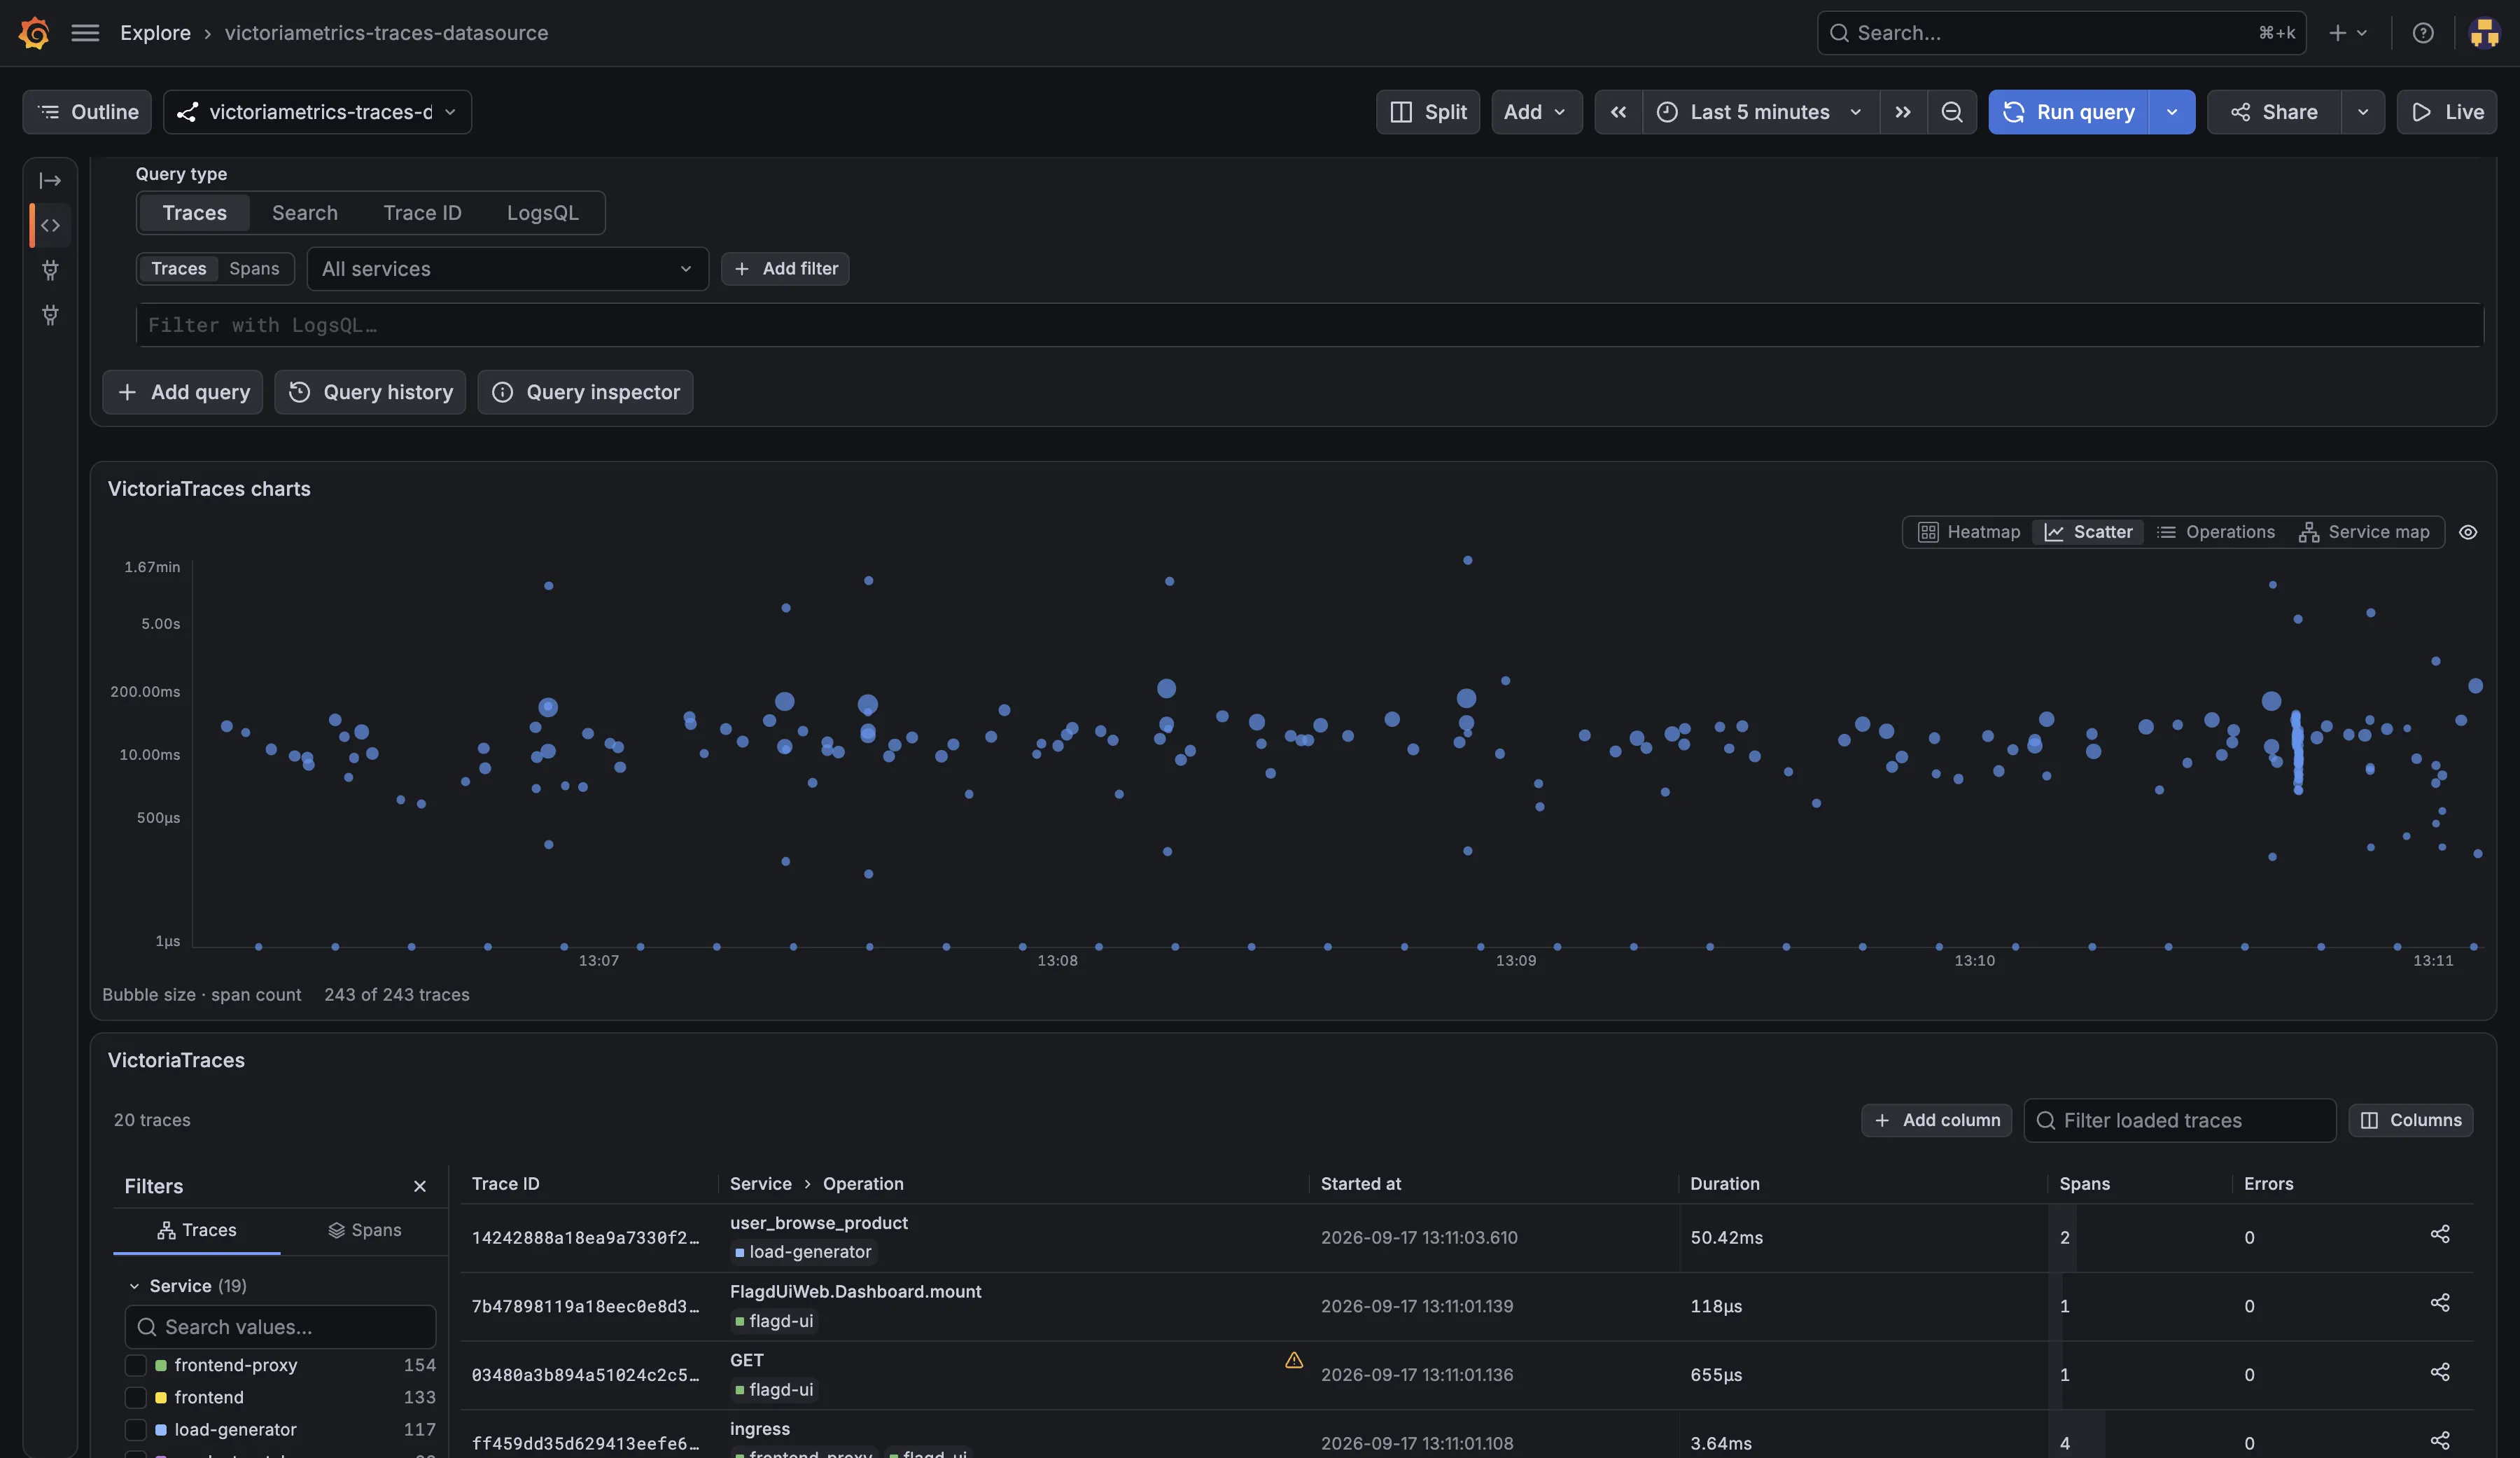Open Last 5 minutes time picker
2520x1458 pixels.
point(1760,112)
